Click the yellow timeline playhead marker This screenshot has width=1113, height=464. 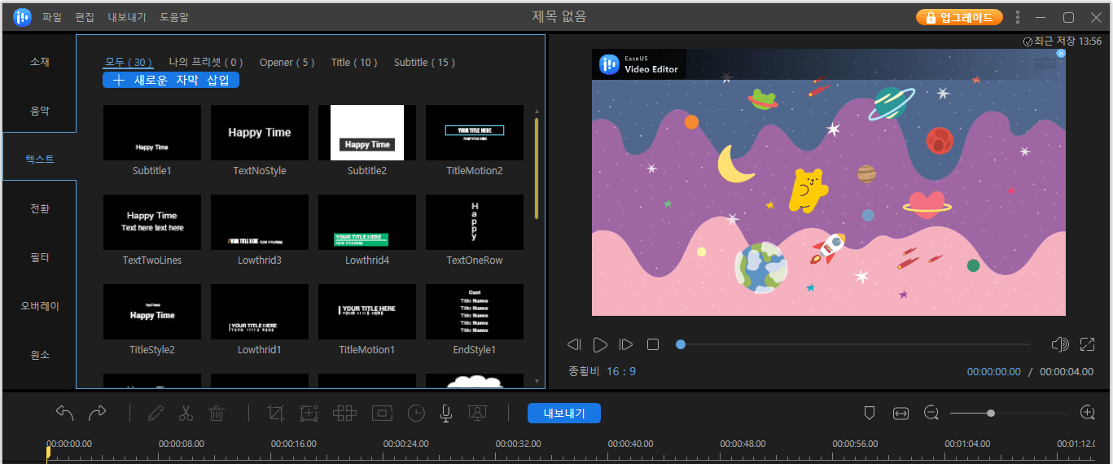(x=48, y=452)
